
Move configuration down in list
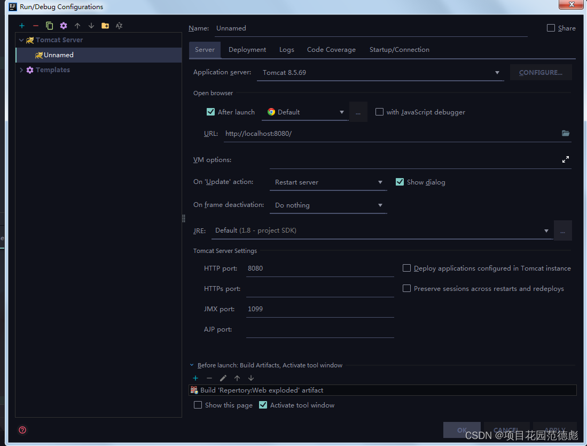[91, 26]
